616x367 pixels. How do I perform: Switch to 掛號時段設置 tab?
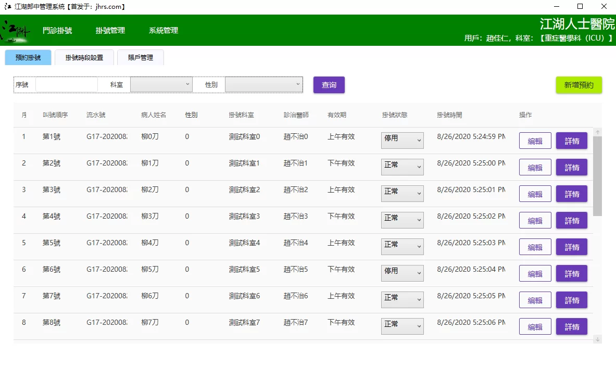[84, 58]
